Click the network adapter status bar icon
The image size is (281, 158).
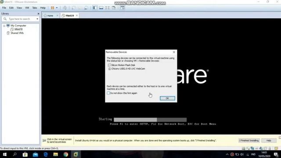[x=252, y=148]
